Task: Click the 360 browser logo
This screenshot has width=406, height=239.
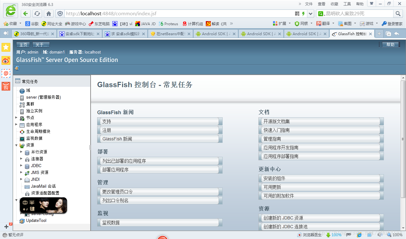Action: coord(11,10)
